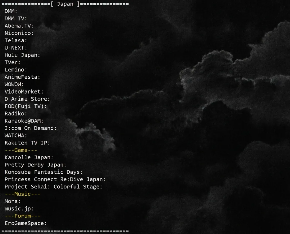Select the 'DMM TV:' line

coord(16,18)
